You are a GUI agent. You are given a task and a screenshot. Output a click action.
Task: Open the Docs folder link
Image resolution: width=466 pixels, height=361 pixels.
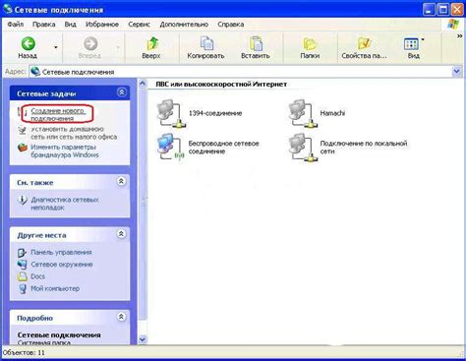pyautogui.click(x=37, y=276)
